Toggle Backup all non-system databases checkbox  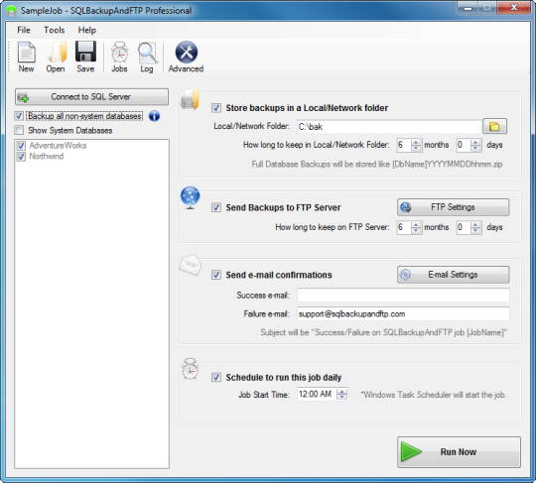19,116
